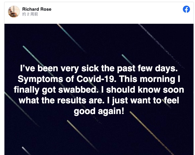This screenshot has width=195, height=155.
Task: Click the phrase "This morning" in the post
Action: pos(147,79)
